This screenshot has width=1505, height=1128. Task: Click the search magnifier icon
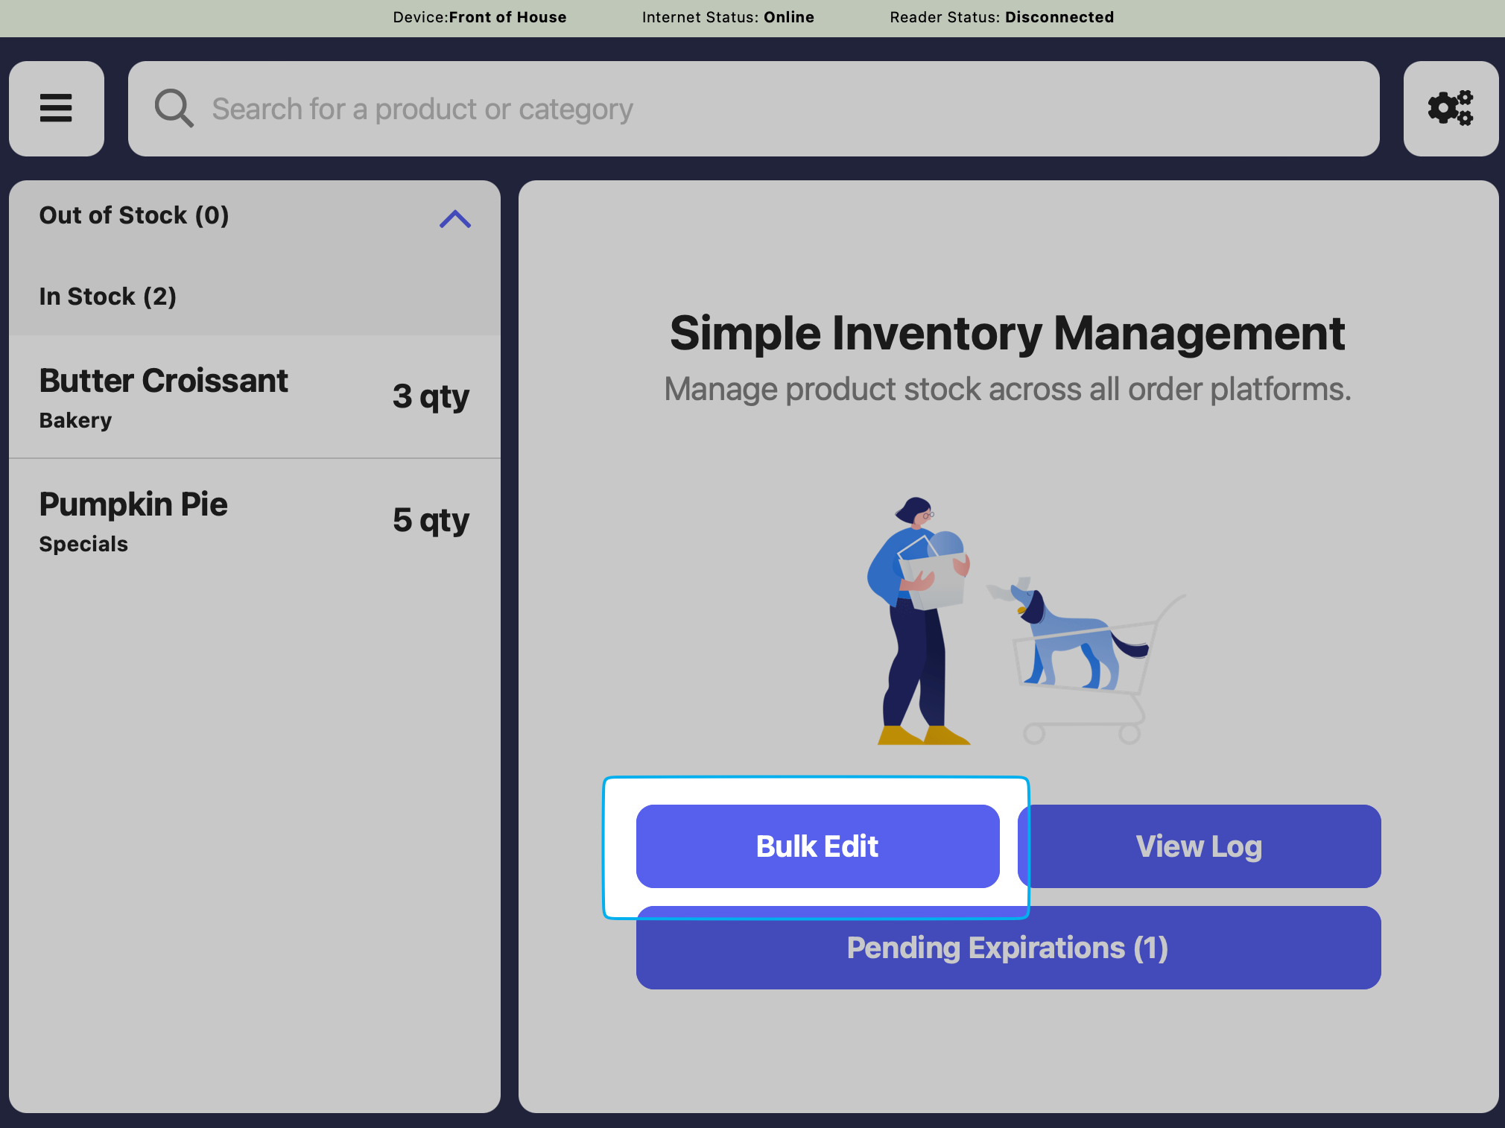174,109
